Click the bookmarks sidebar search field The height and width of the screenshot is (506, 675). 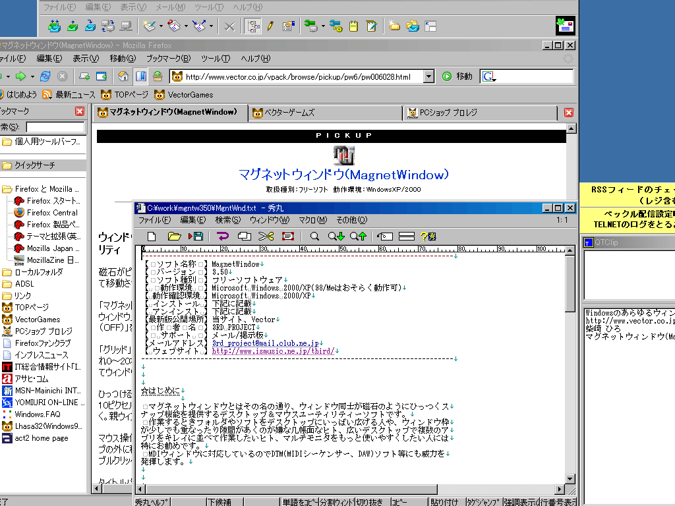click(55, 127)
